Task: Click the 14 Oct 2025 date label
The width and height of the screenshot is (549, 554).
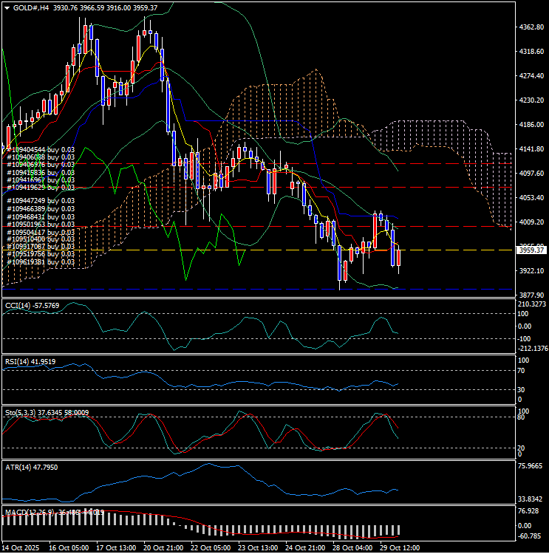Action: [21, 548]
